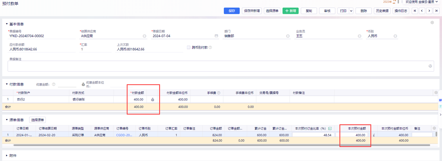
Task: Click the 单据编号 value YFKD-20240704-00002
Action: coord(27,36)
